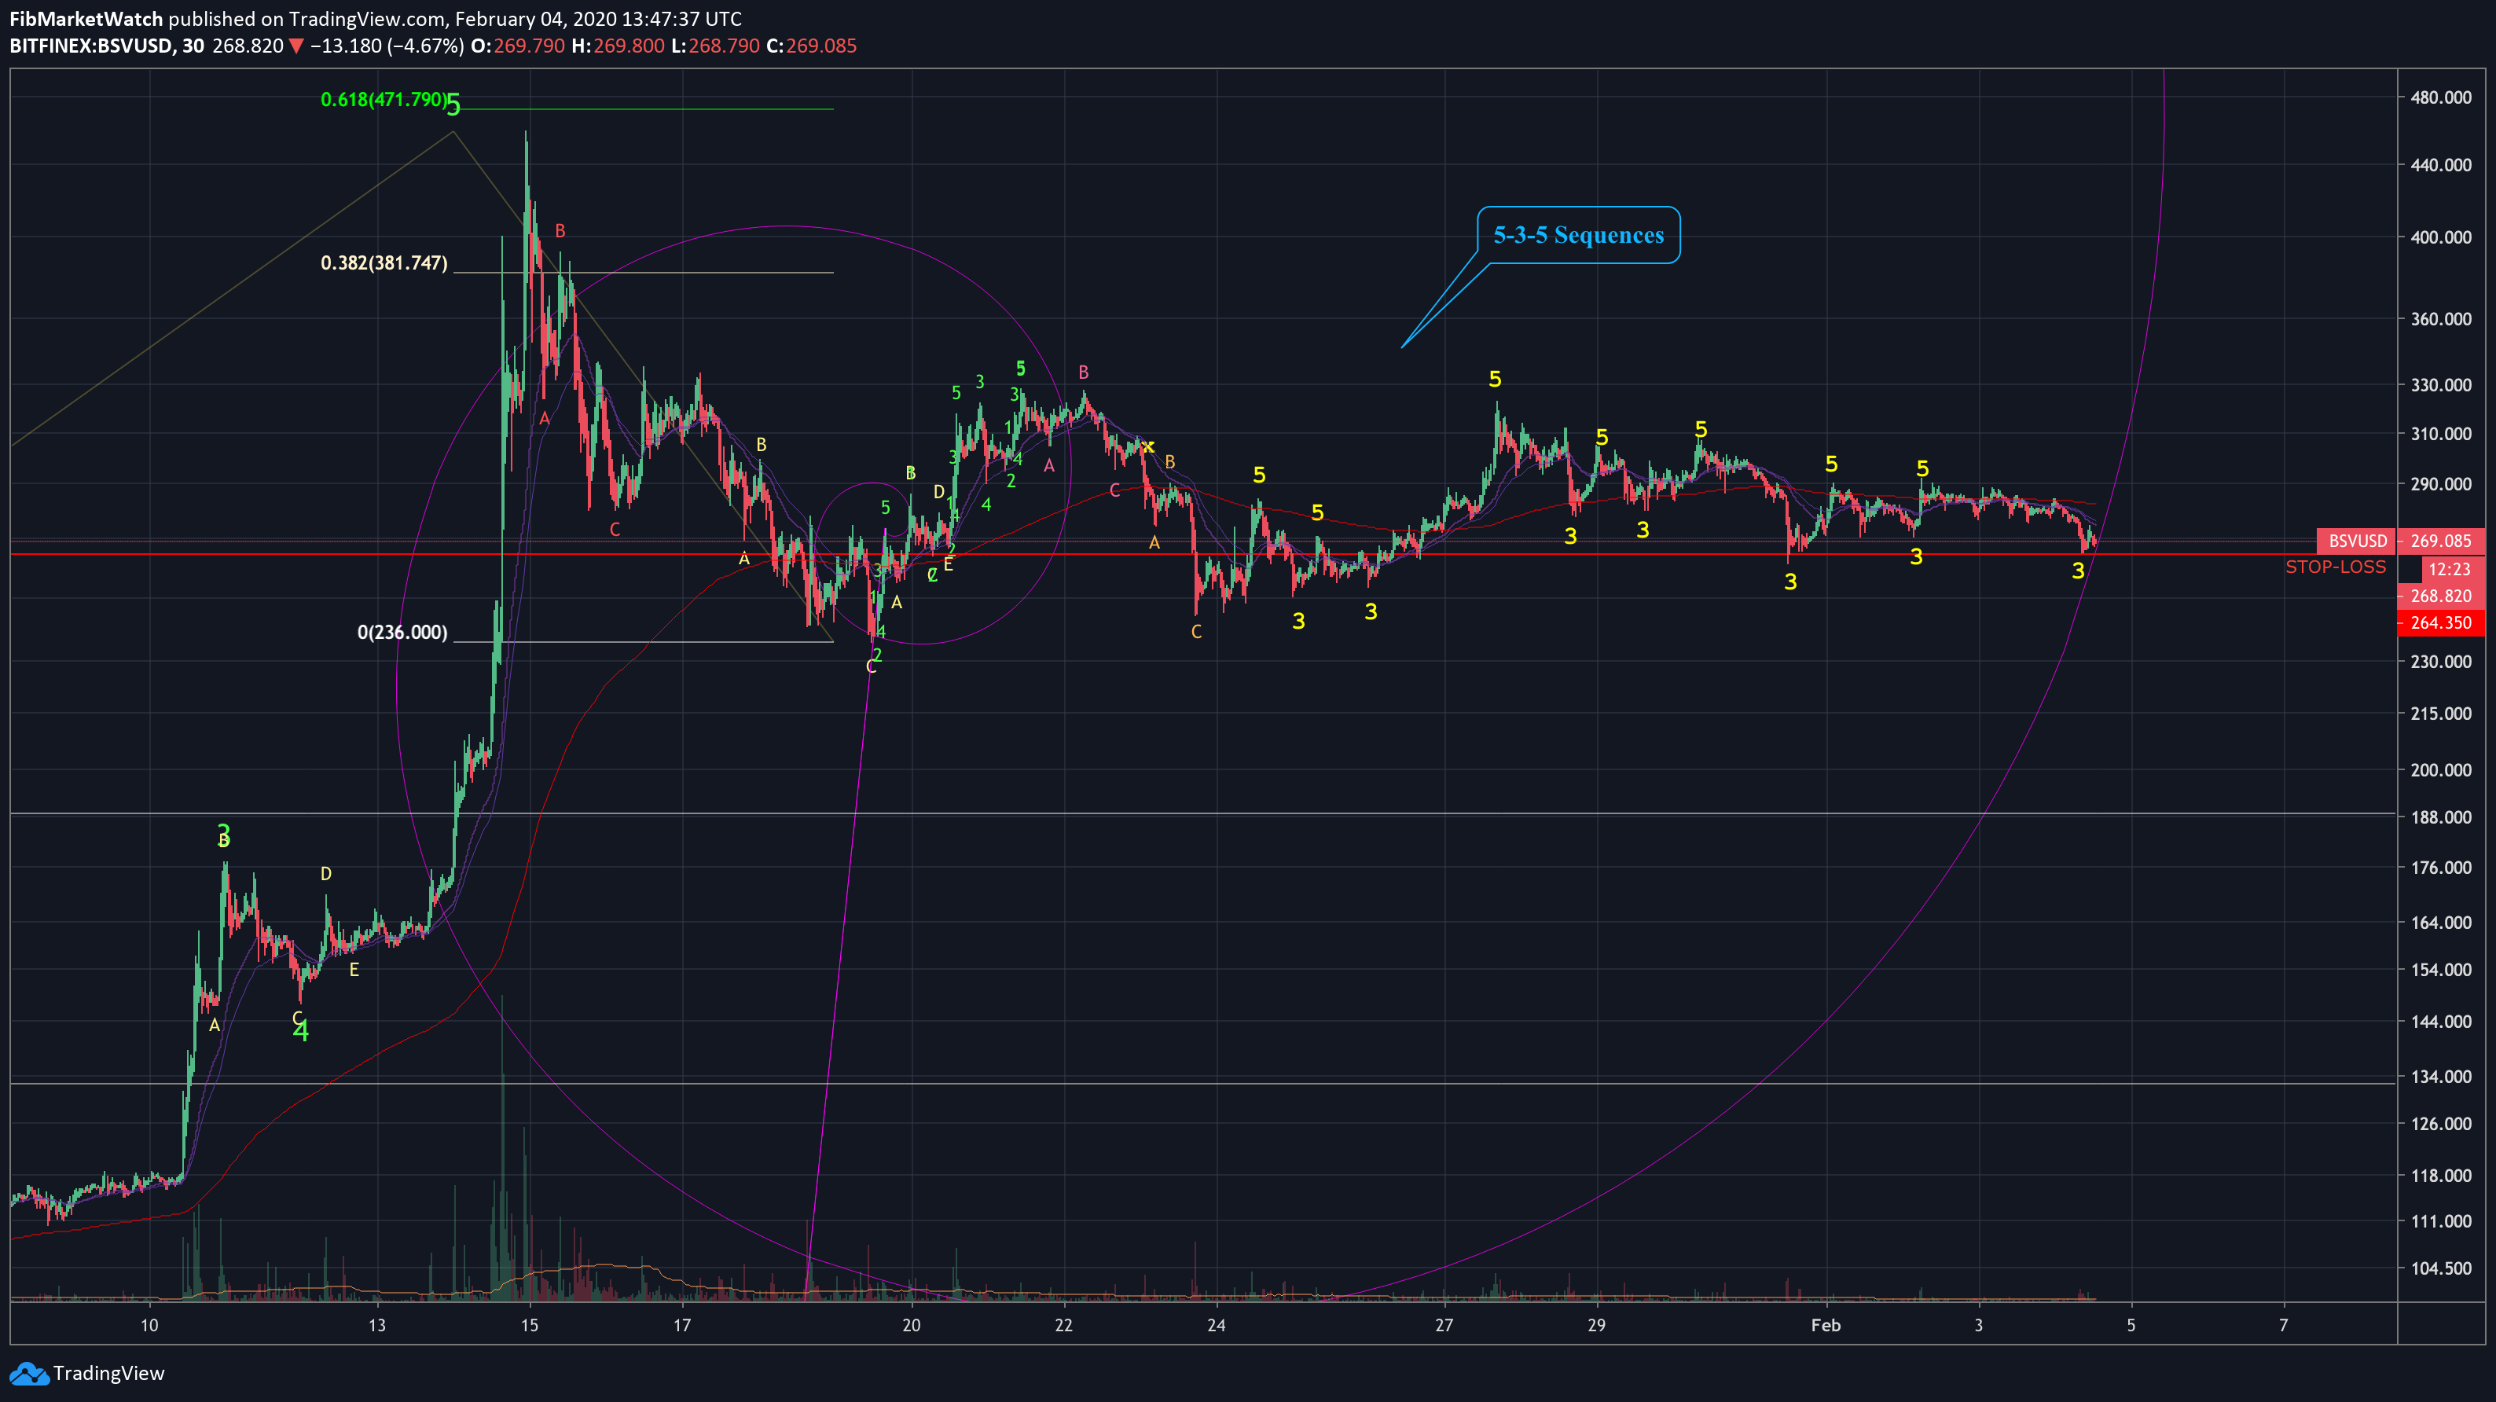Click the 22 date on time axis
Viewport: 2496px width, 1402px height.
pos(1064,1324)
